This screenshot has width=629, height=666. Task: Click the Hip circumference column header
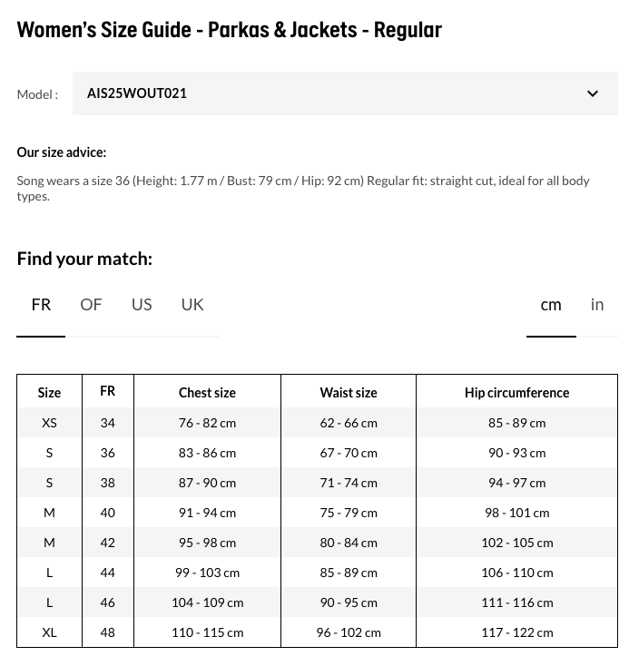pos(516,393)
